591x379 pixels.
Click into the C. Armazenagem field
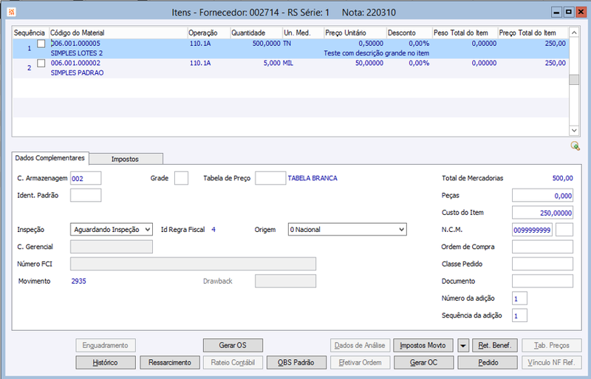point(86,178)
